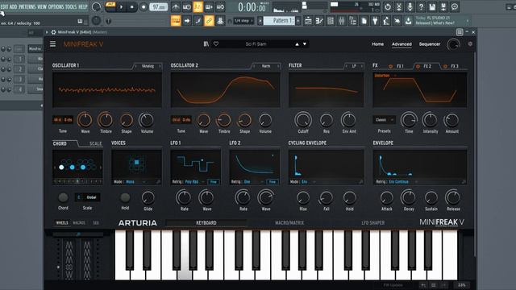The image size is (516, 290).
Task: Open the Channel Rack icon
Action: click(331, 21)
